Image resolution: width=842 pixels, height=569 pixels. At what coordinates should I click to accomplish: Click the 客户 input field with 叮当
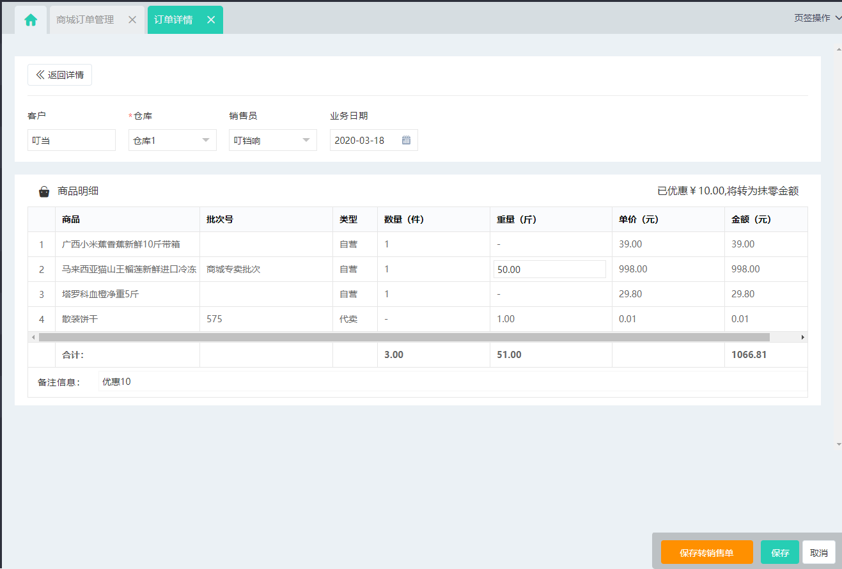coord(72,140)
